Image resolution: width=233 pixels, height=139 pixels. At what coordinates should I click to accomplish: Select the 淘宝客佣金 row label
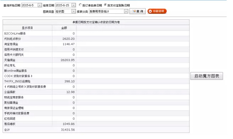coord(11,44)
